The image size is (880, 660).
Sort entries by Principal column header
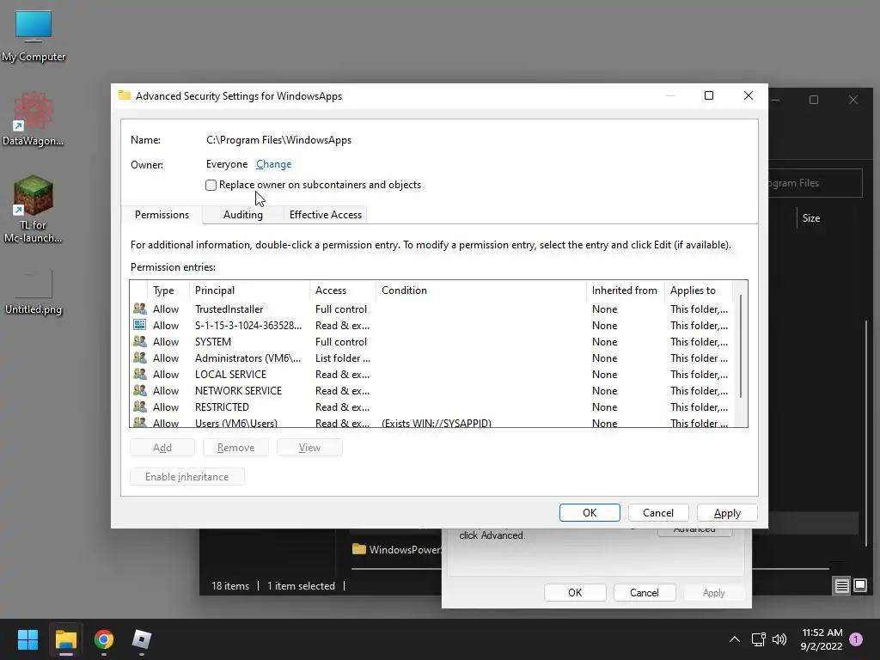coord(250,290)
